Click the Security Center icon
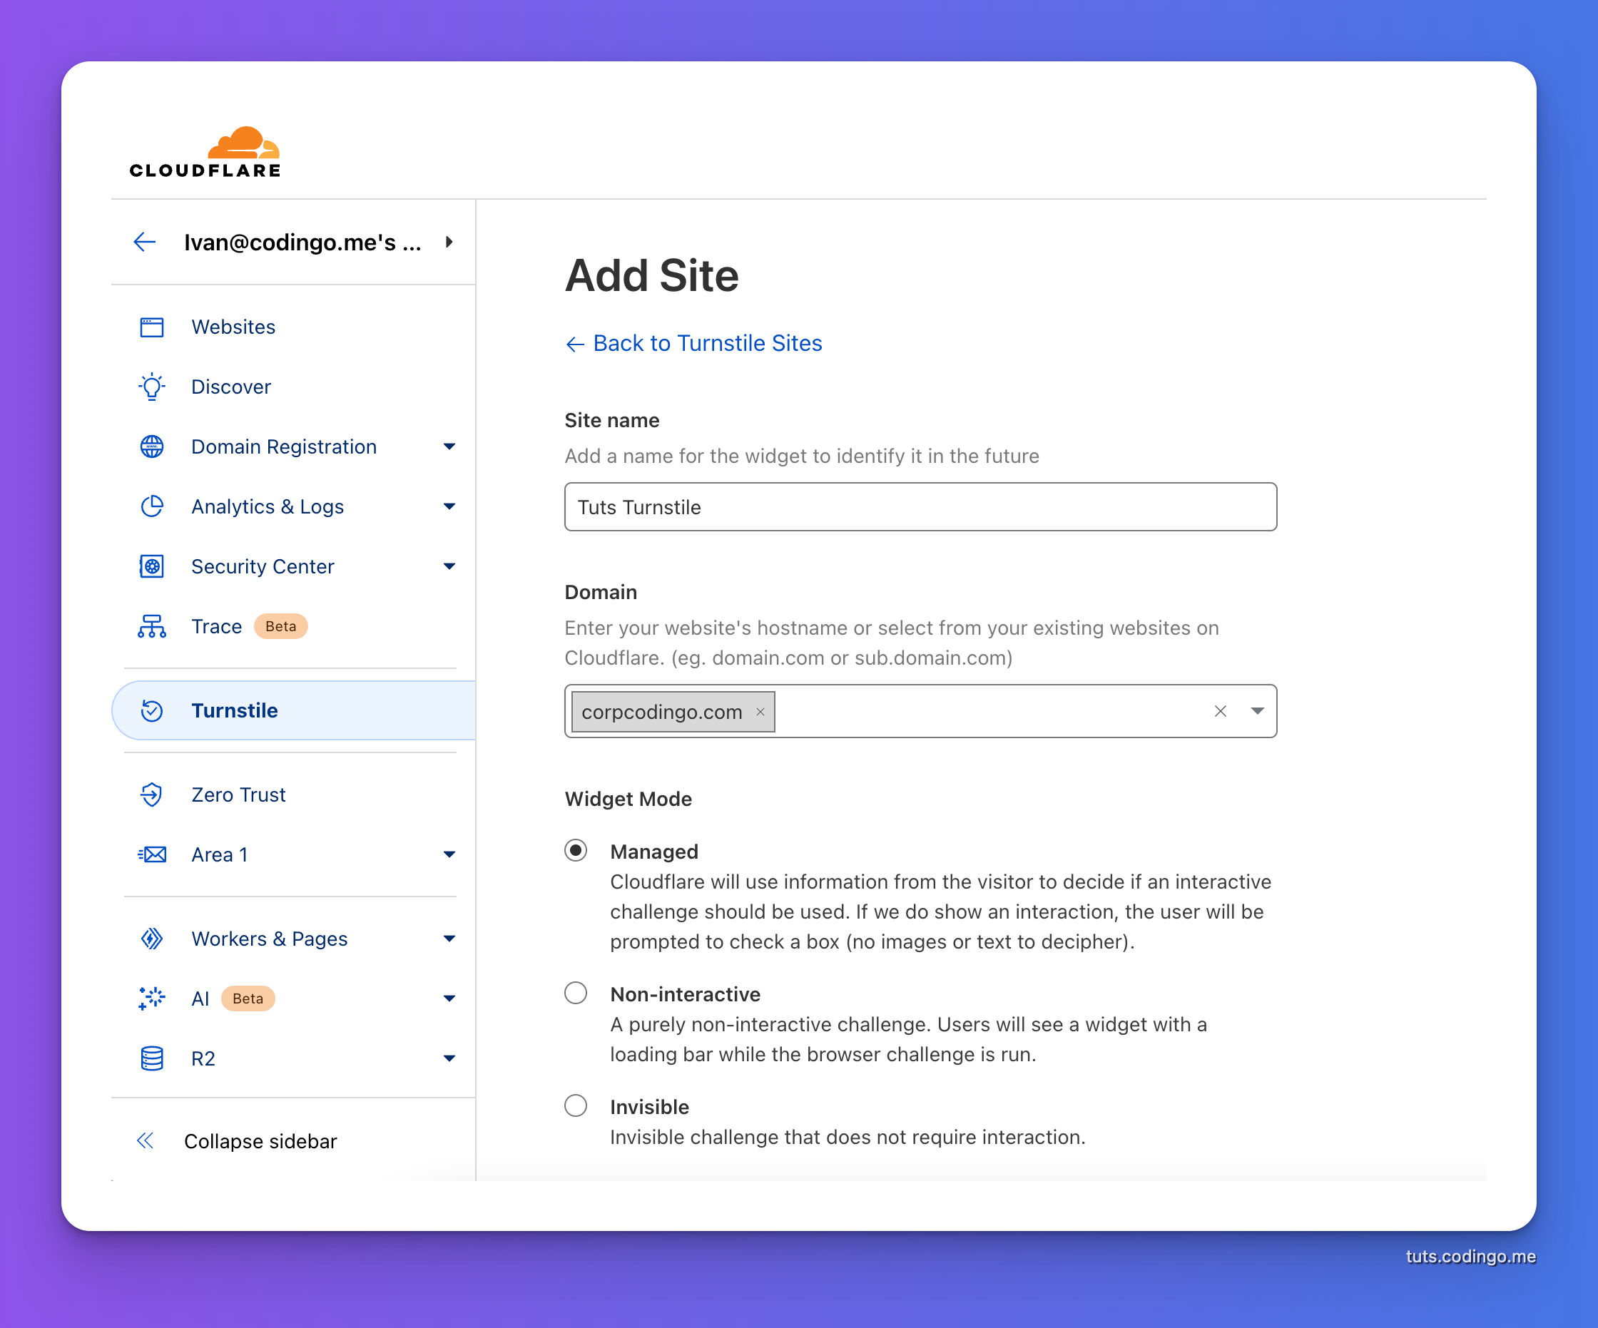Screen dimensions: 1598x1328 pos(152,566)
